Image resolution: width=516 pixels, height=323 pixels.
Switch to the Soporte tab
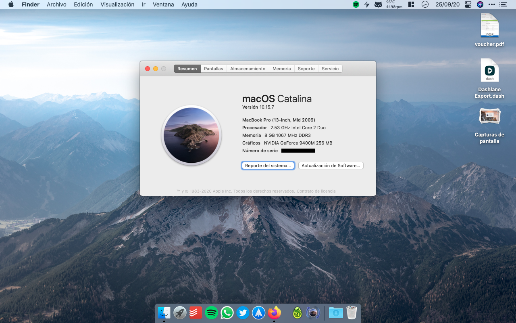click(306, 69)
